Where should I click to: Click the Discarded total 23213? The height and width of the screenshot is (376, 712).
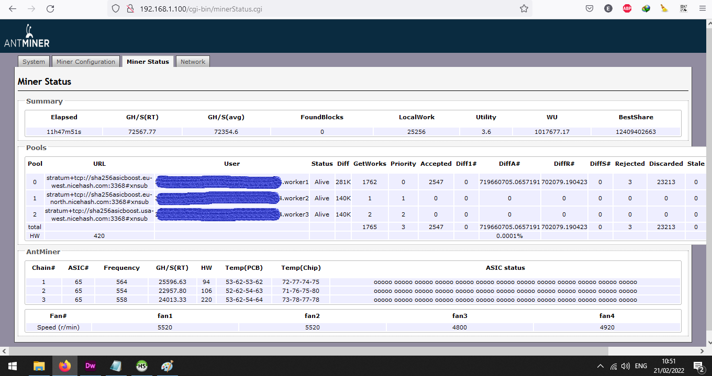click(x=666, y=227)
